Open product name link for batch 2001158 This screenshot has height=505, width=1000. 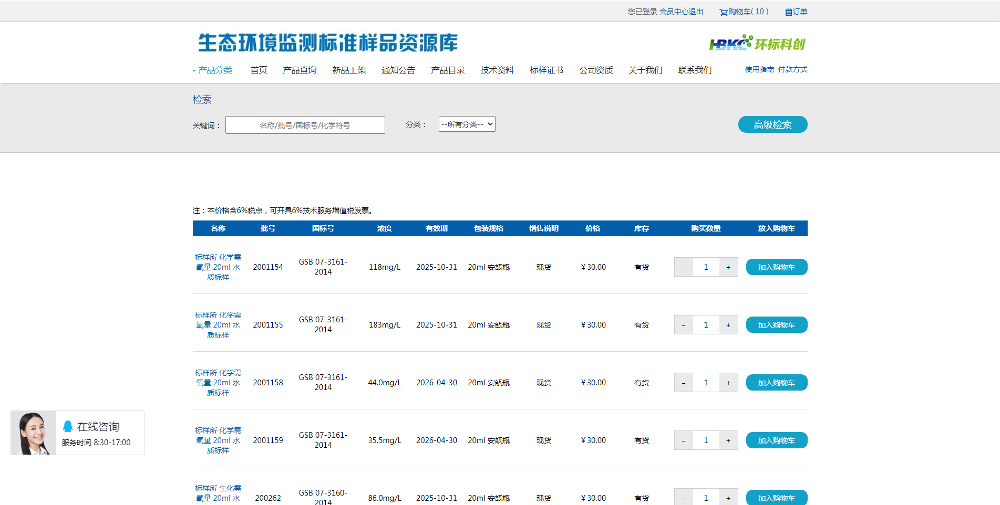tap(218, 383)
